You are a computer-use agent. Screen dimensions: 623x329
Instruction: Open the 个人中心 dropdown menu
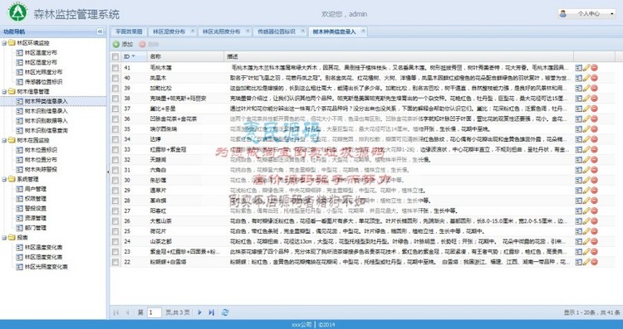(586, 13)
